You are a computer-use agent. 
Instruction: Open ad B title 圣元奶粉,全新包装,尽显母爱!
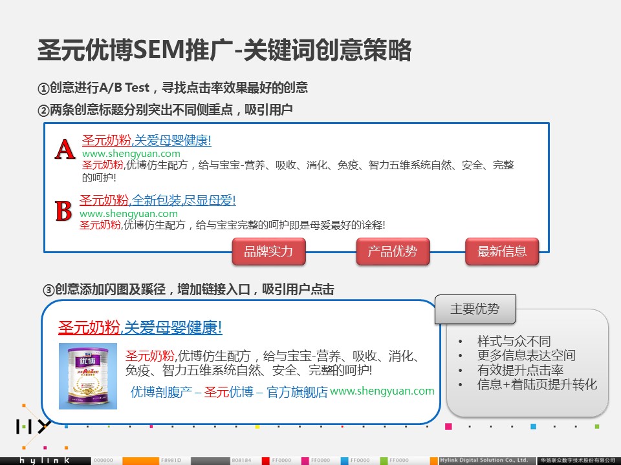click(x=157, y=200)
